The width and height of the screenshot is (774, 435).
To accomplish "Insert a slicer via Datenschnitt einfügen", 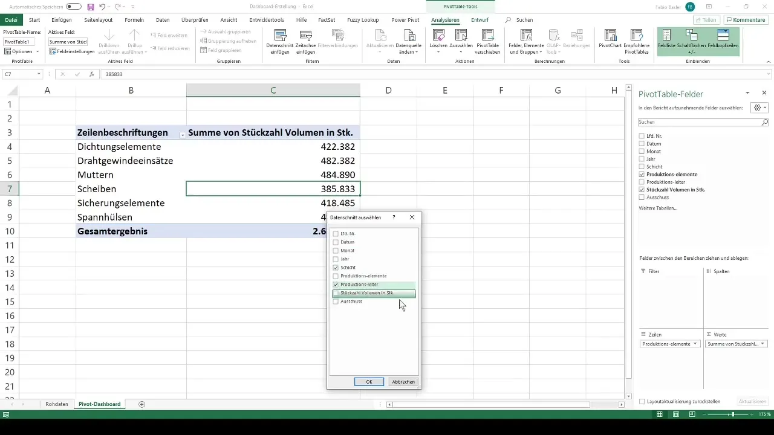I will (279, 42).
